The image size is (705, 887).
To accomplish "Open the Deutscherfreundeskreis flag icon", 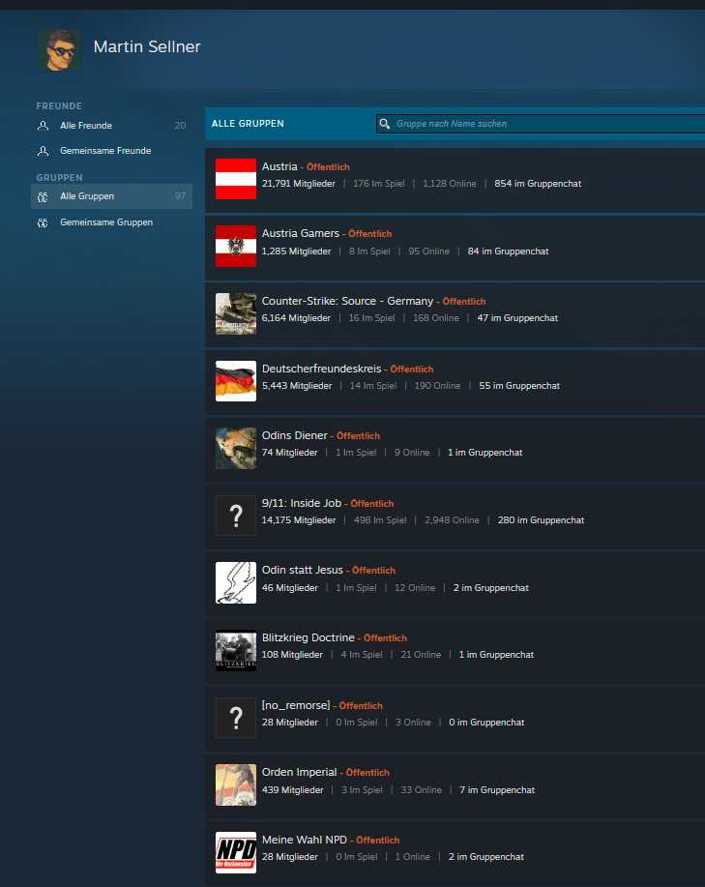I will tap(236, 380).
